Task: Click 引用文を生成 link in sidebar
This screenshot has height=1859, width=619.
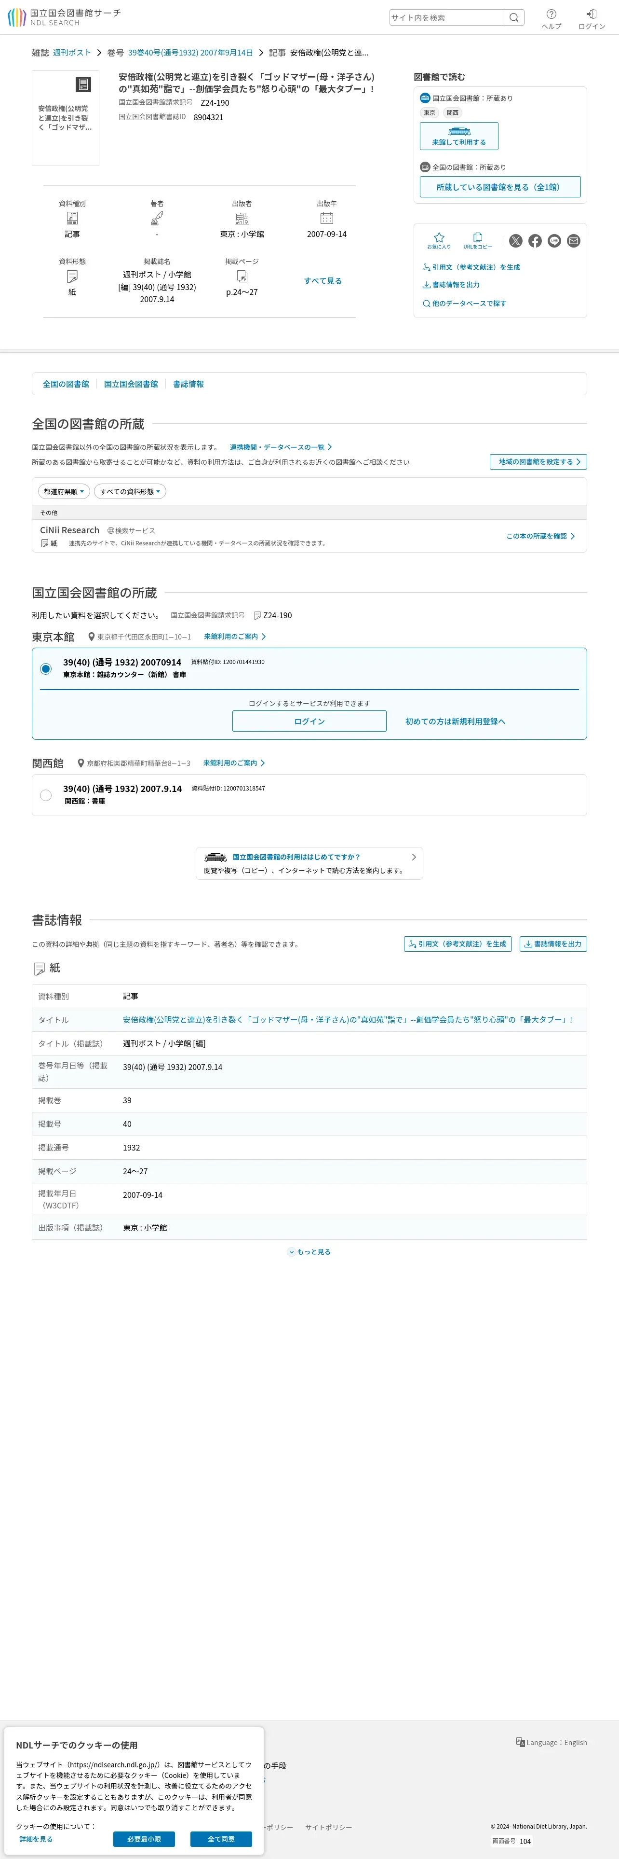Action: click(471, 268)
